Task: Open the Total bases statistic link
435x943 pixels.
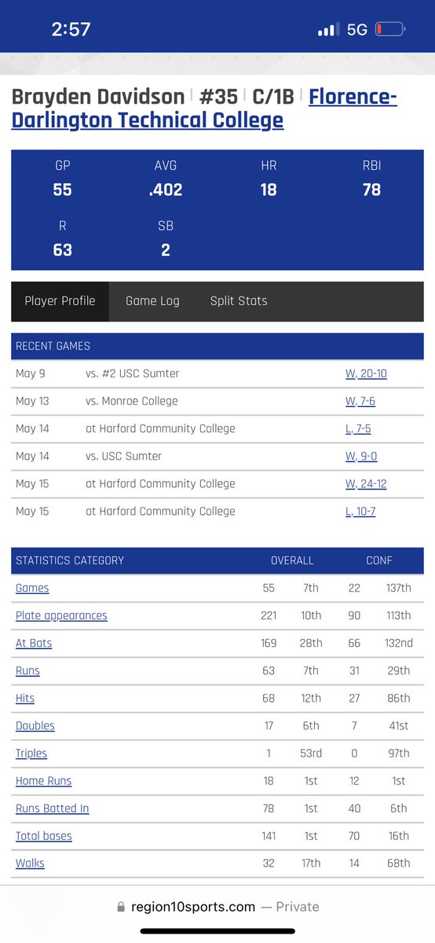Action: pyautogui.click(x=43, y=835)
